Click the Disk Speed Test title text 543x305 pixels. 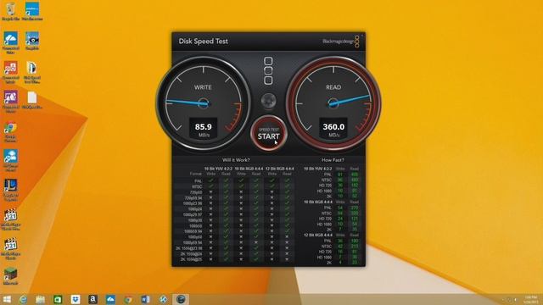click(x=204, y=42)
